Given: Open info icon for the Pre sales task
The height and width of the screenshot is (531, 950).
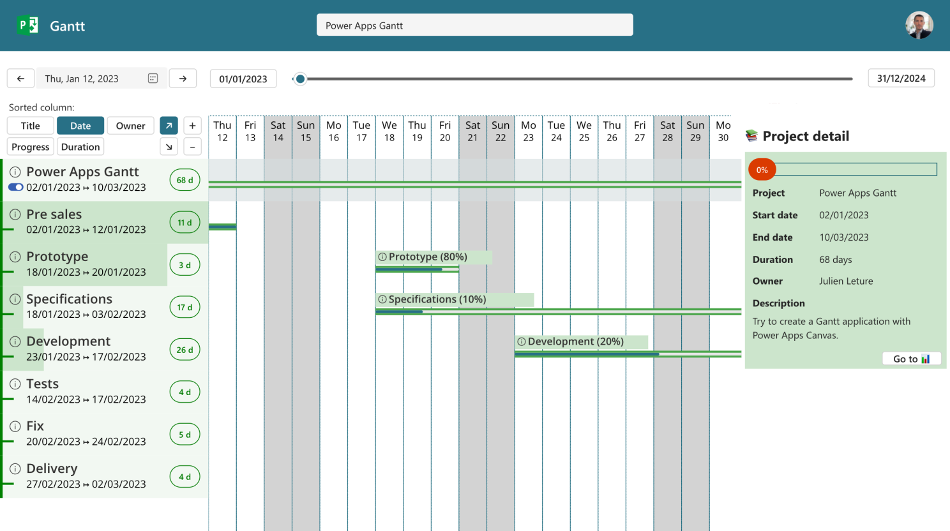Looking at the screenshot, I should (x=15, y=214).
